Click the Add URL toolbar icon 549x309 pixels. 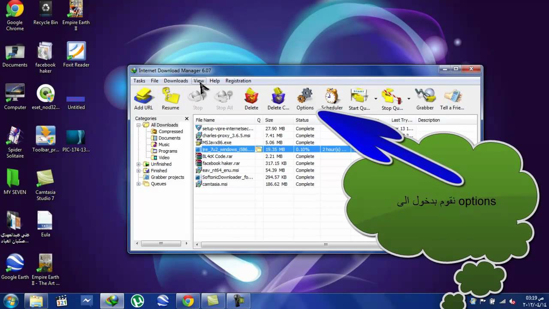(x=143, y=99)
